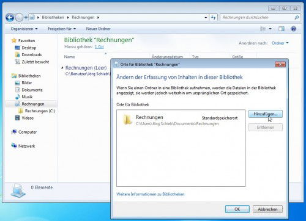The width and height of the screenshot is (306, 221).
Task: Open the Freigeben für menu
Action: 62,29
